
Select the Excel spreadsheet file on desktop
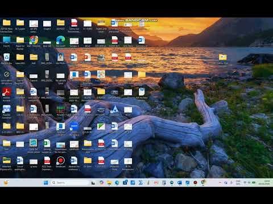click(x=47, y=146)
